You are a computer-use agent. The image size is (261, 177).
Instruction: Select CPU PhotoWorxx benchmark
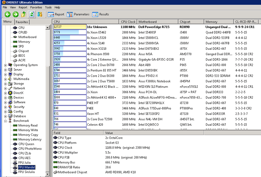tap(30, 149)
